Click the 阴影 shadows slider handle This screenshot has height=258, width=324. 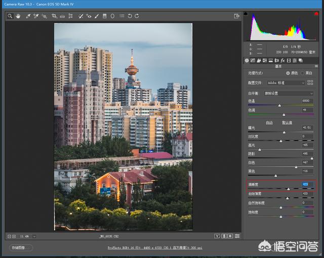point(312,159)
